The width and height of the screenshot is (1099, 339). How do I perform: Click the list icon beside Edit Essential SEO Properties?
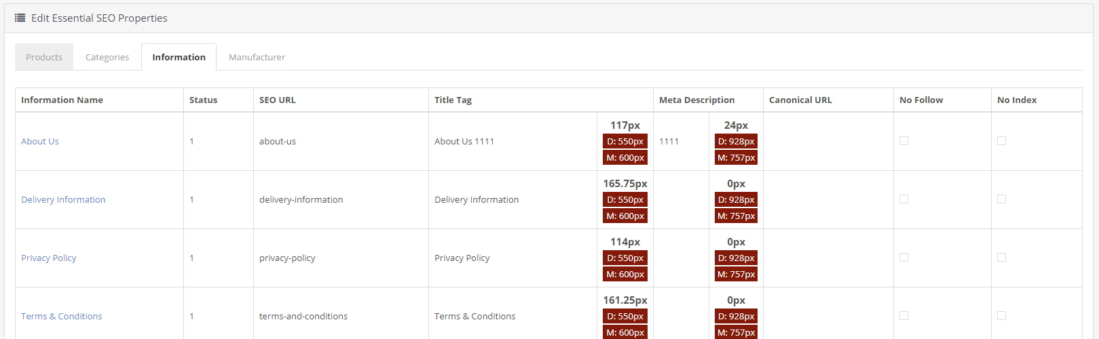click(20, 18)
